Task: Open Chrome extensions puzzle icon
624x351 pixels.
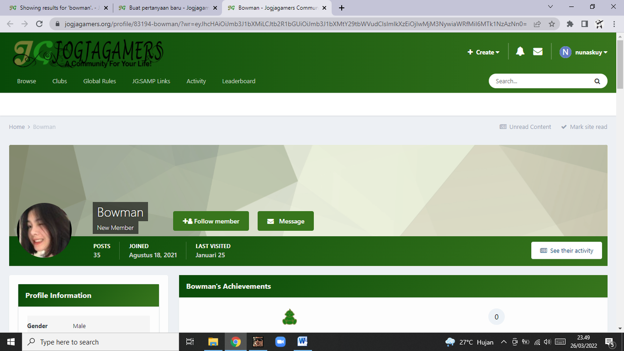Action: [x=570, y=24]
